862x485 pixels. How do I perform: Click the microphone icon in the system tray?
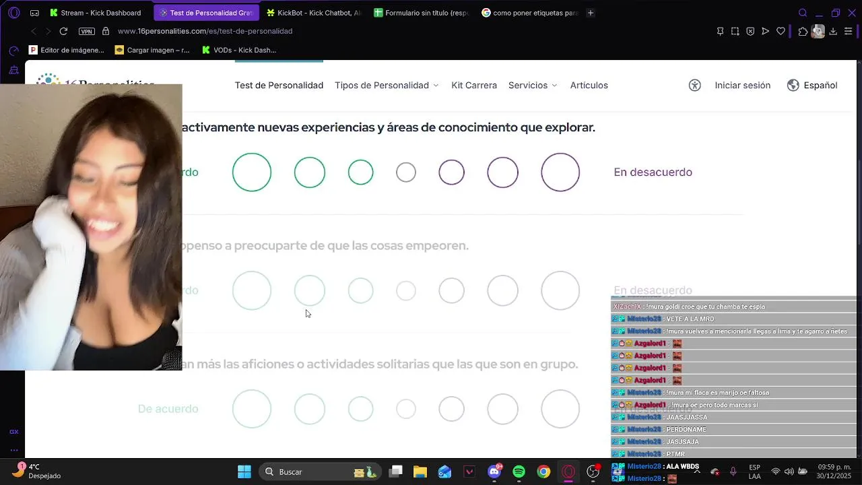pos(733,472)
